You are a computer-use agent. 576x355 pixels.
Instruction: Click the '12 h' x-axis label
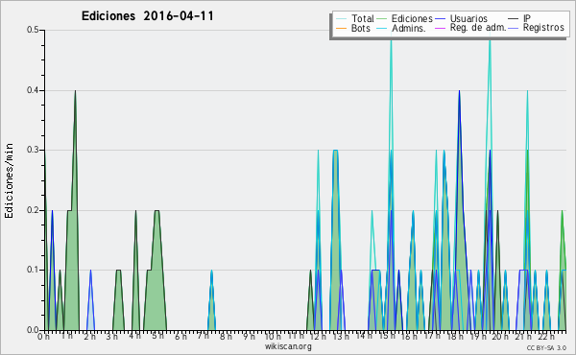coord(318,337)
